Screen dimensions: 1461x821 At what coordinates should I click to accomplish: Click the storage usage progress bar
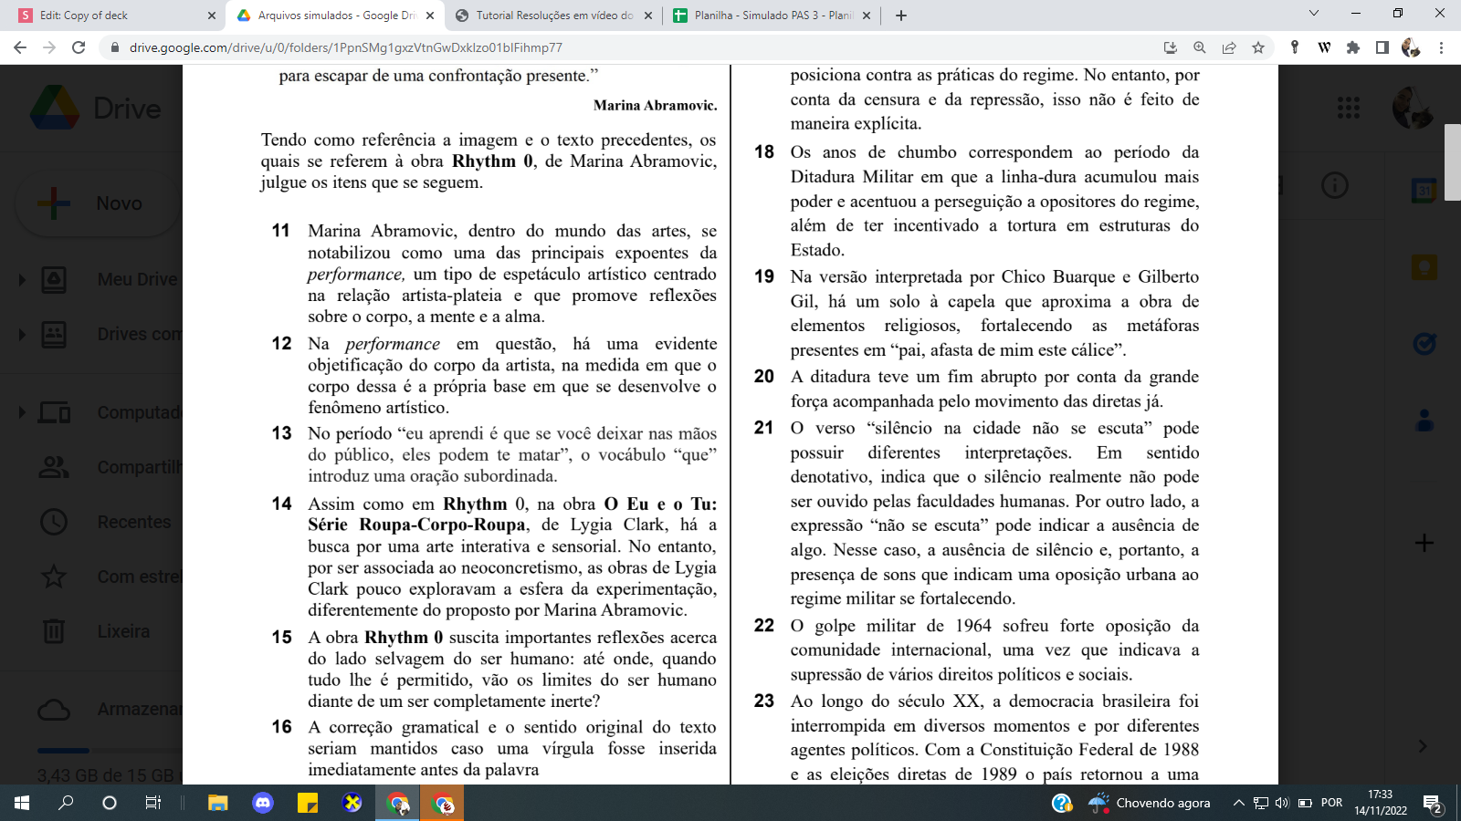[110, 750]
